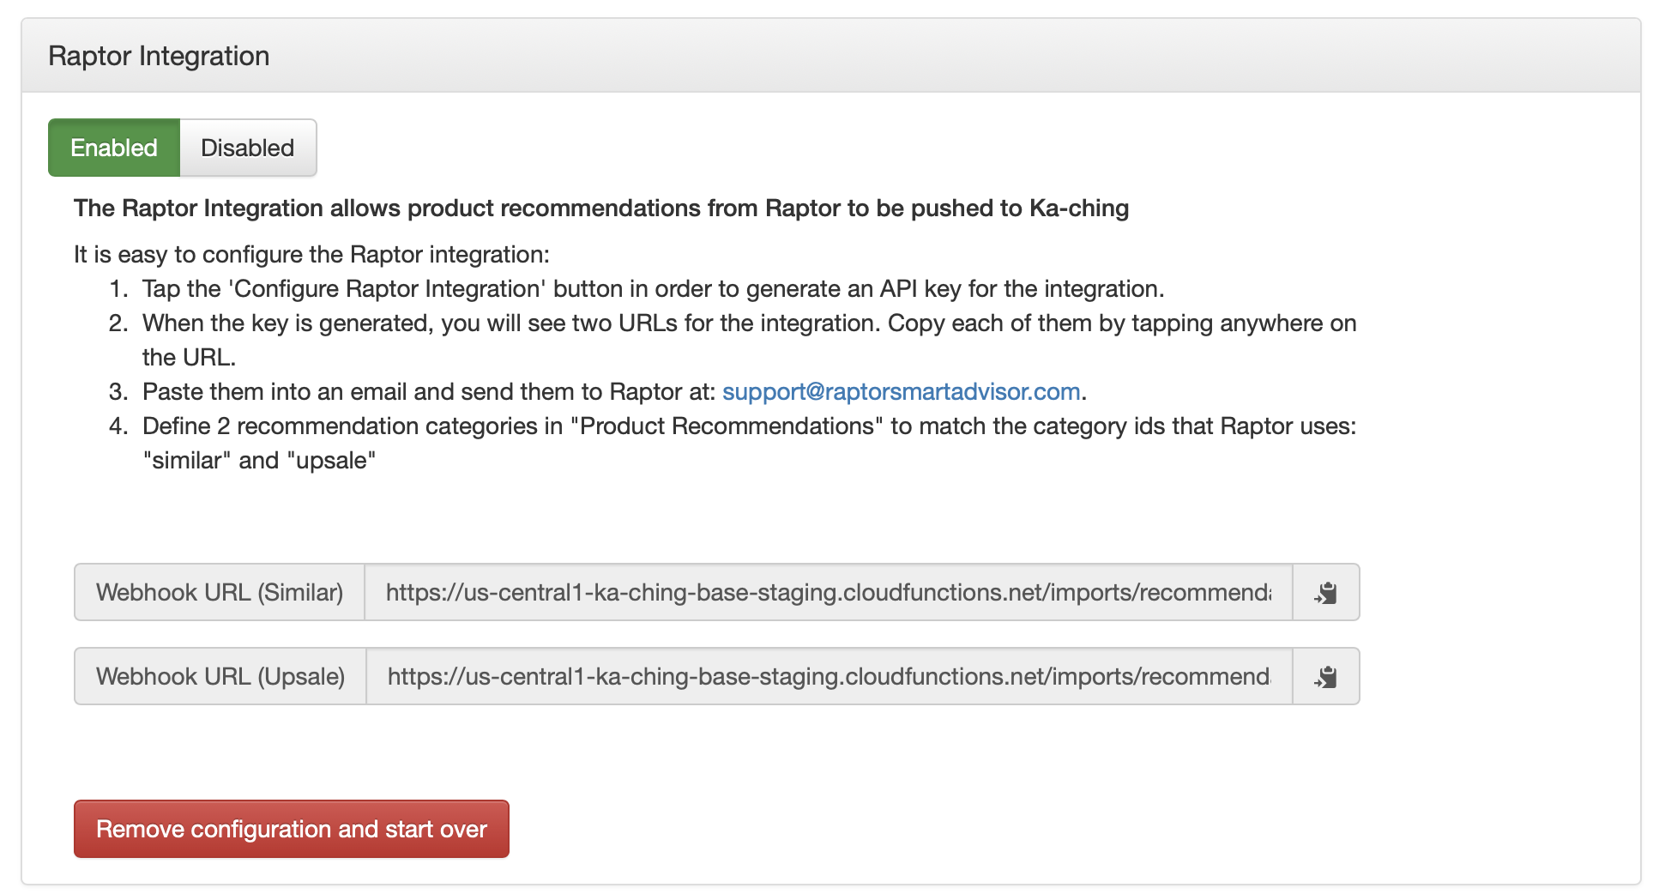Open the support@raptorsmartadvisor.com email link
The height and width of the screenshot is (894, 1659).
click(901, 392)
